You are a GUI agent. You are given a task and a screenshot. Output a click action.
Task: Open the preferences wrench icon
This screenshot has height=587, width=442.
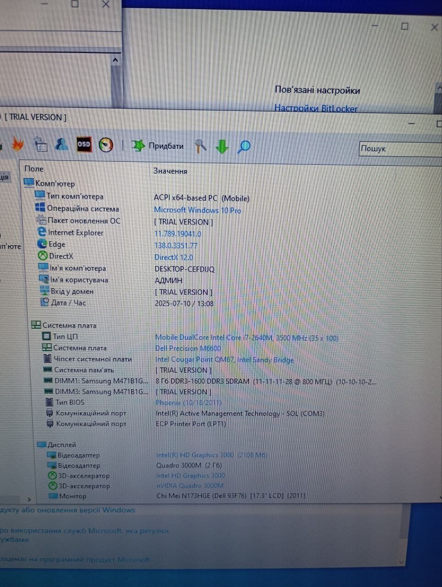point(200,146)
